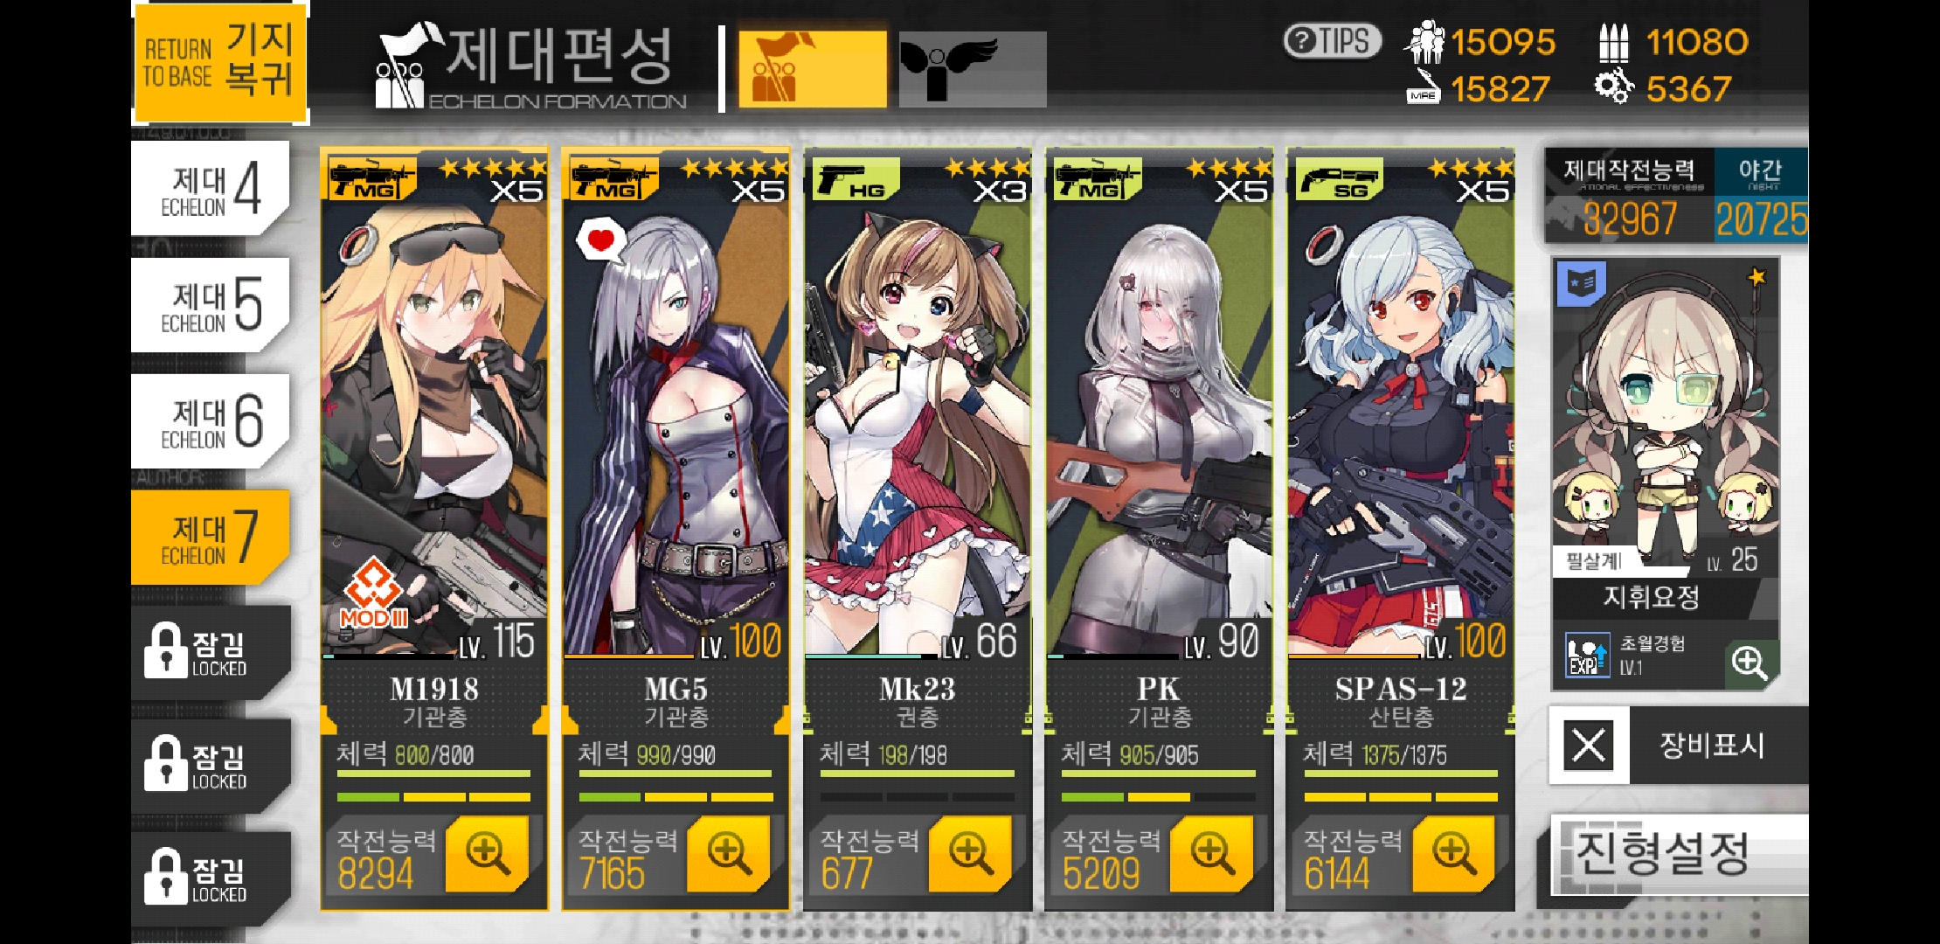Click the heart speech bubble on MG5

(601, 239)
